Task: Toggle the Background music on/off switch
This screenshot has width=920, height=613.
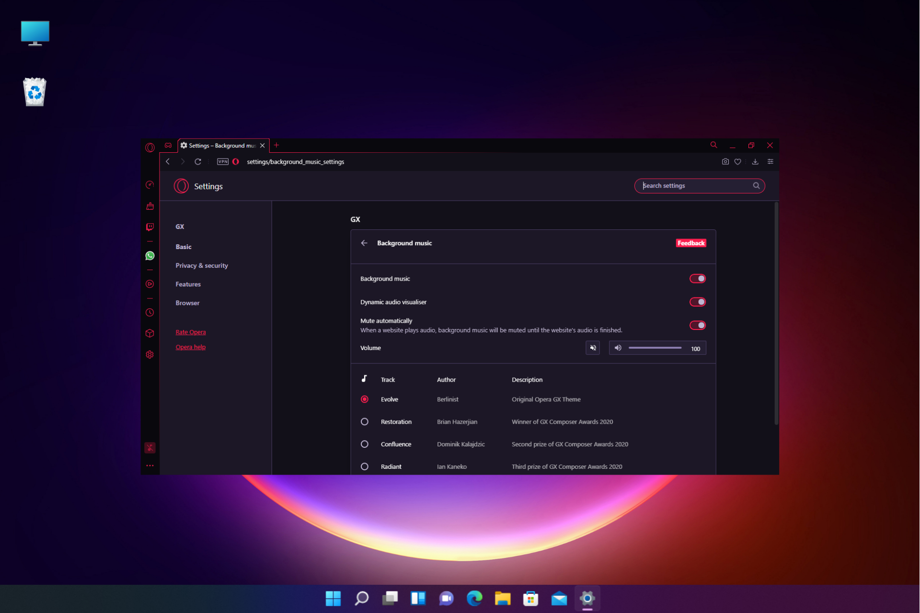Action: [x=698, y=278]
